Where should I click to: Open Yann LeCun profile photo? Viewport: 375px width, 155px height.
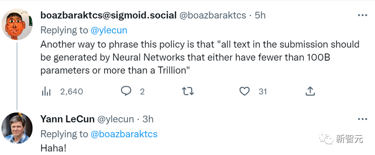[x=17, y=128]
